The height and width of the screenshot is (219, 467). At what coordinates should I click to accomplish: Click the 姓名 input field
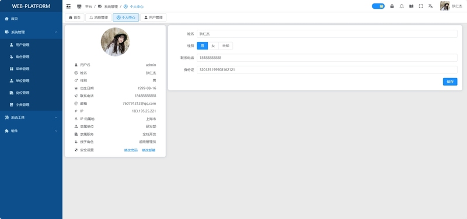327,34
